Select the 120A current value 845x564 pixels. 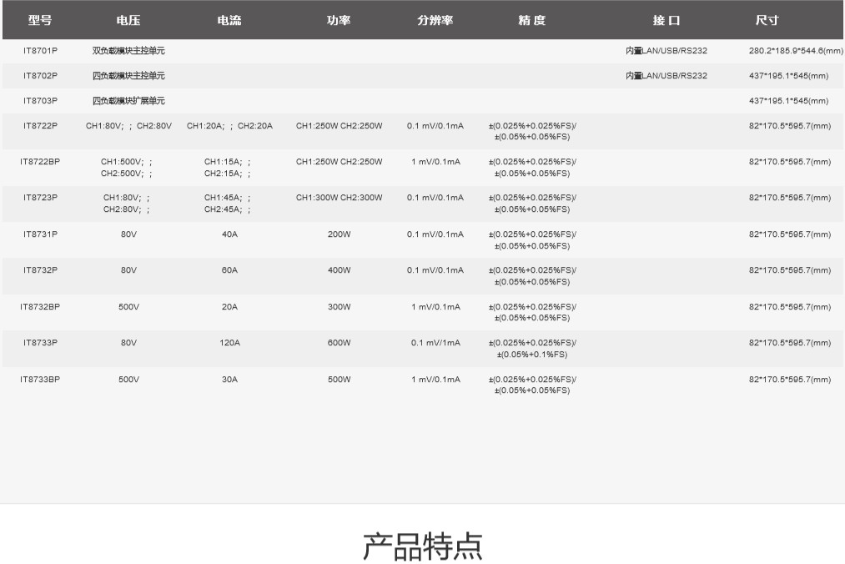coord(229,343)
